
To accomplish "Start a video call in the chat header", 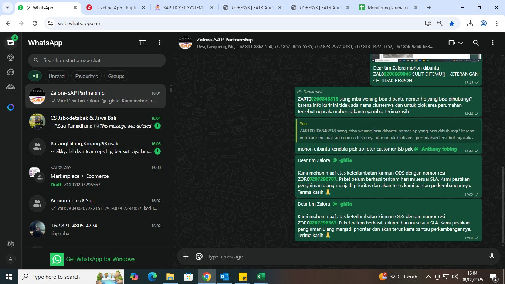I will click(452, 43).
